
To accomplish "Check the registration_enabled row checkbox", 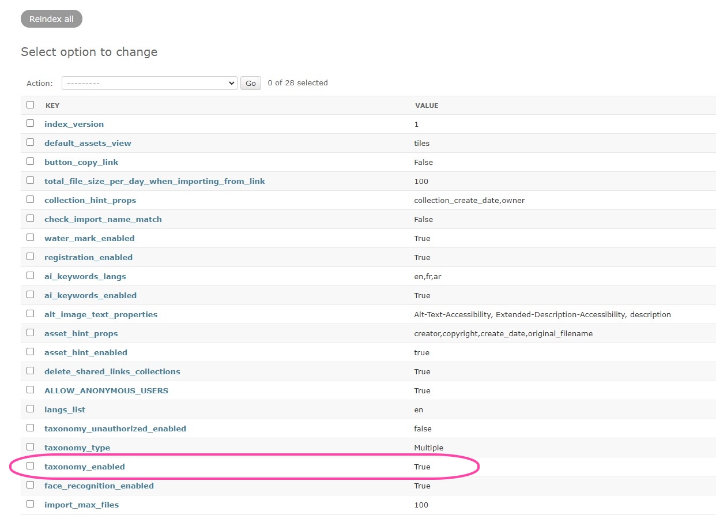I will 30,256.
